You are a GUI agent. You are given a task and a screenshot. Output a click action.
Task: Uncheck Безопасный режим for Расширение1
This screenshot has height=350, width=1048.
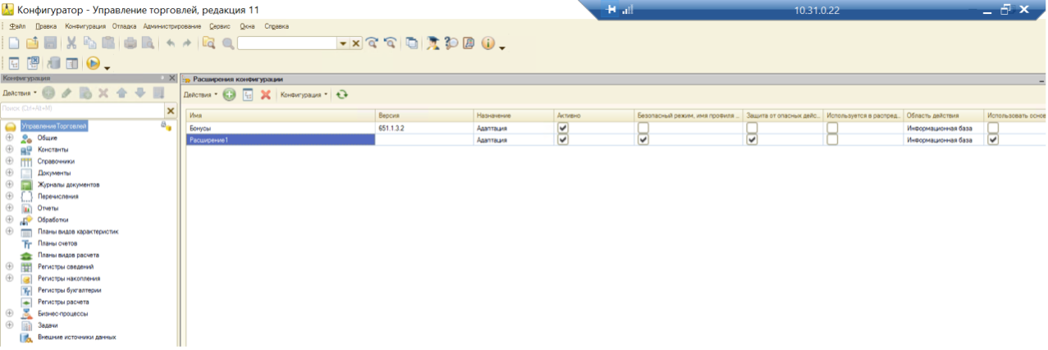(643, 140)
